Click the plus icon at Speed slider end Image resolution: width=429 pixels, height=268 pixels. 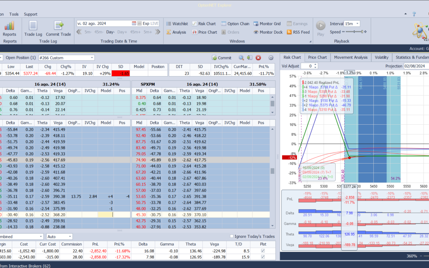[x=365, y=32]
